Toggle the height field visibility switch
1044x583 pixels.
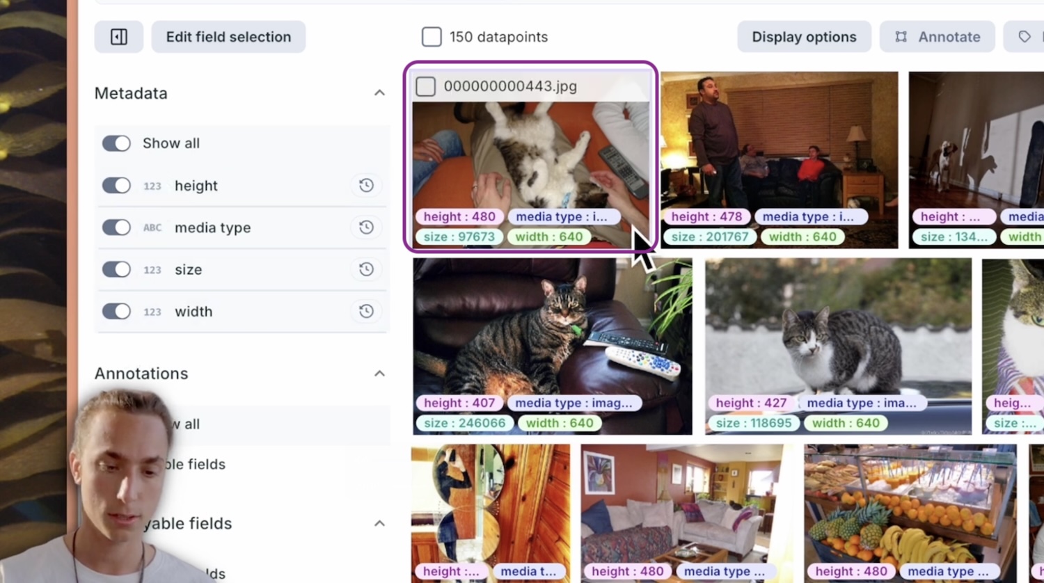pos(116,186)
